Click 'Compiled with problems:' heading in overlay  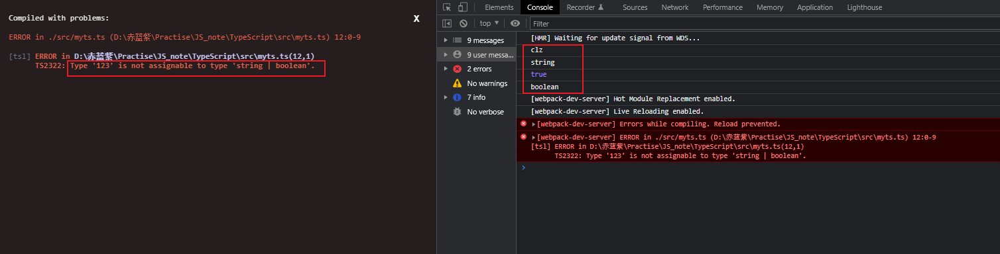pos(59,18)
